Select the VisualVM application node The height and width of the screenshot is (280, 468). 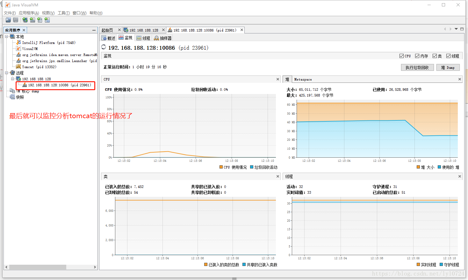pyautogui.click(x=30, y=49)
